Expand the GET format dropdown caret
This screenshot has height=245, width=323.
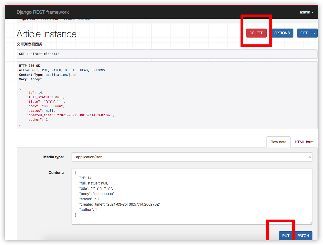314,33
